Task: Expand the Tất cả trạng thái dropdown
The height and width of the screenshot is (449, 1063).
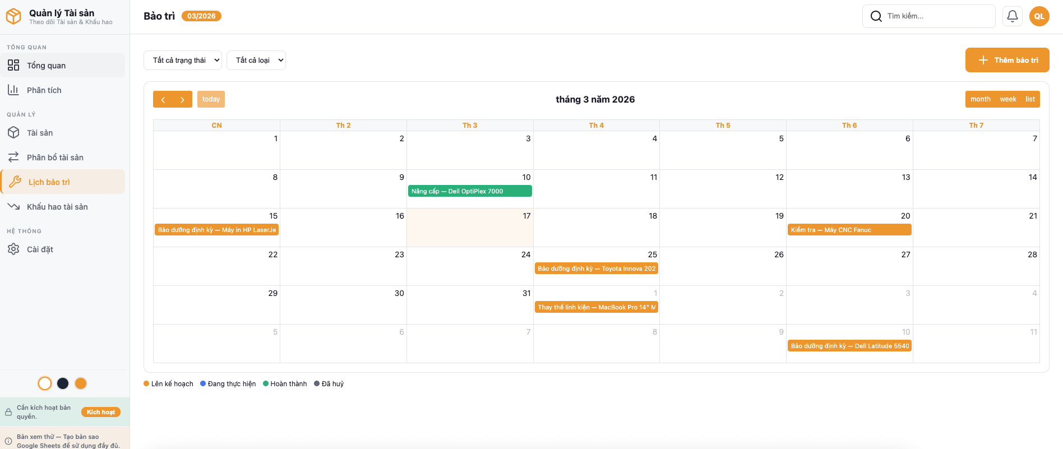Action: pyautogui.click(x=183, y=61)
